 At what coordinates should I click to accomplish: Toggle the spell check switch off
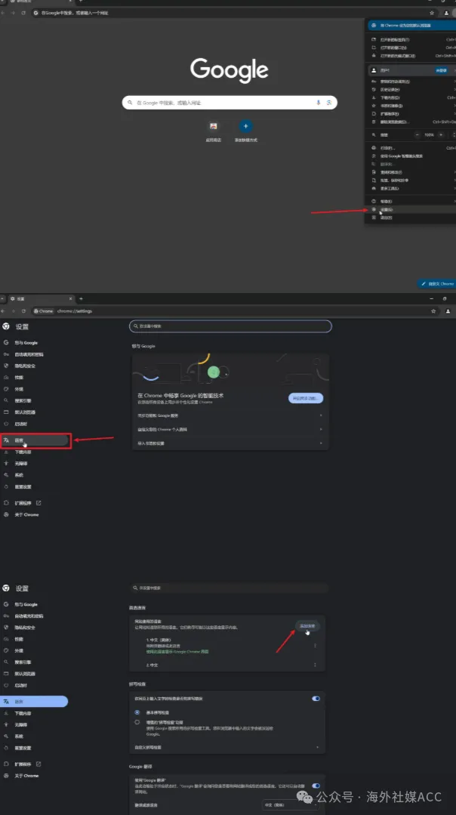click(316, 699)
